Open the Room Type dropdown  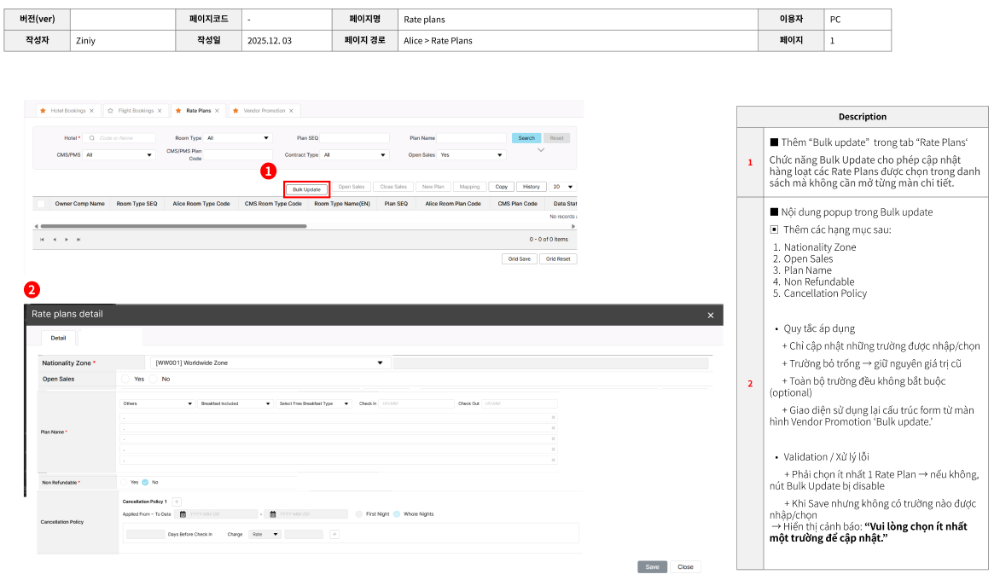pyautogui.click(x=237, y=136)
